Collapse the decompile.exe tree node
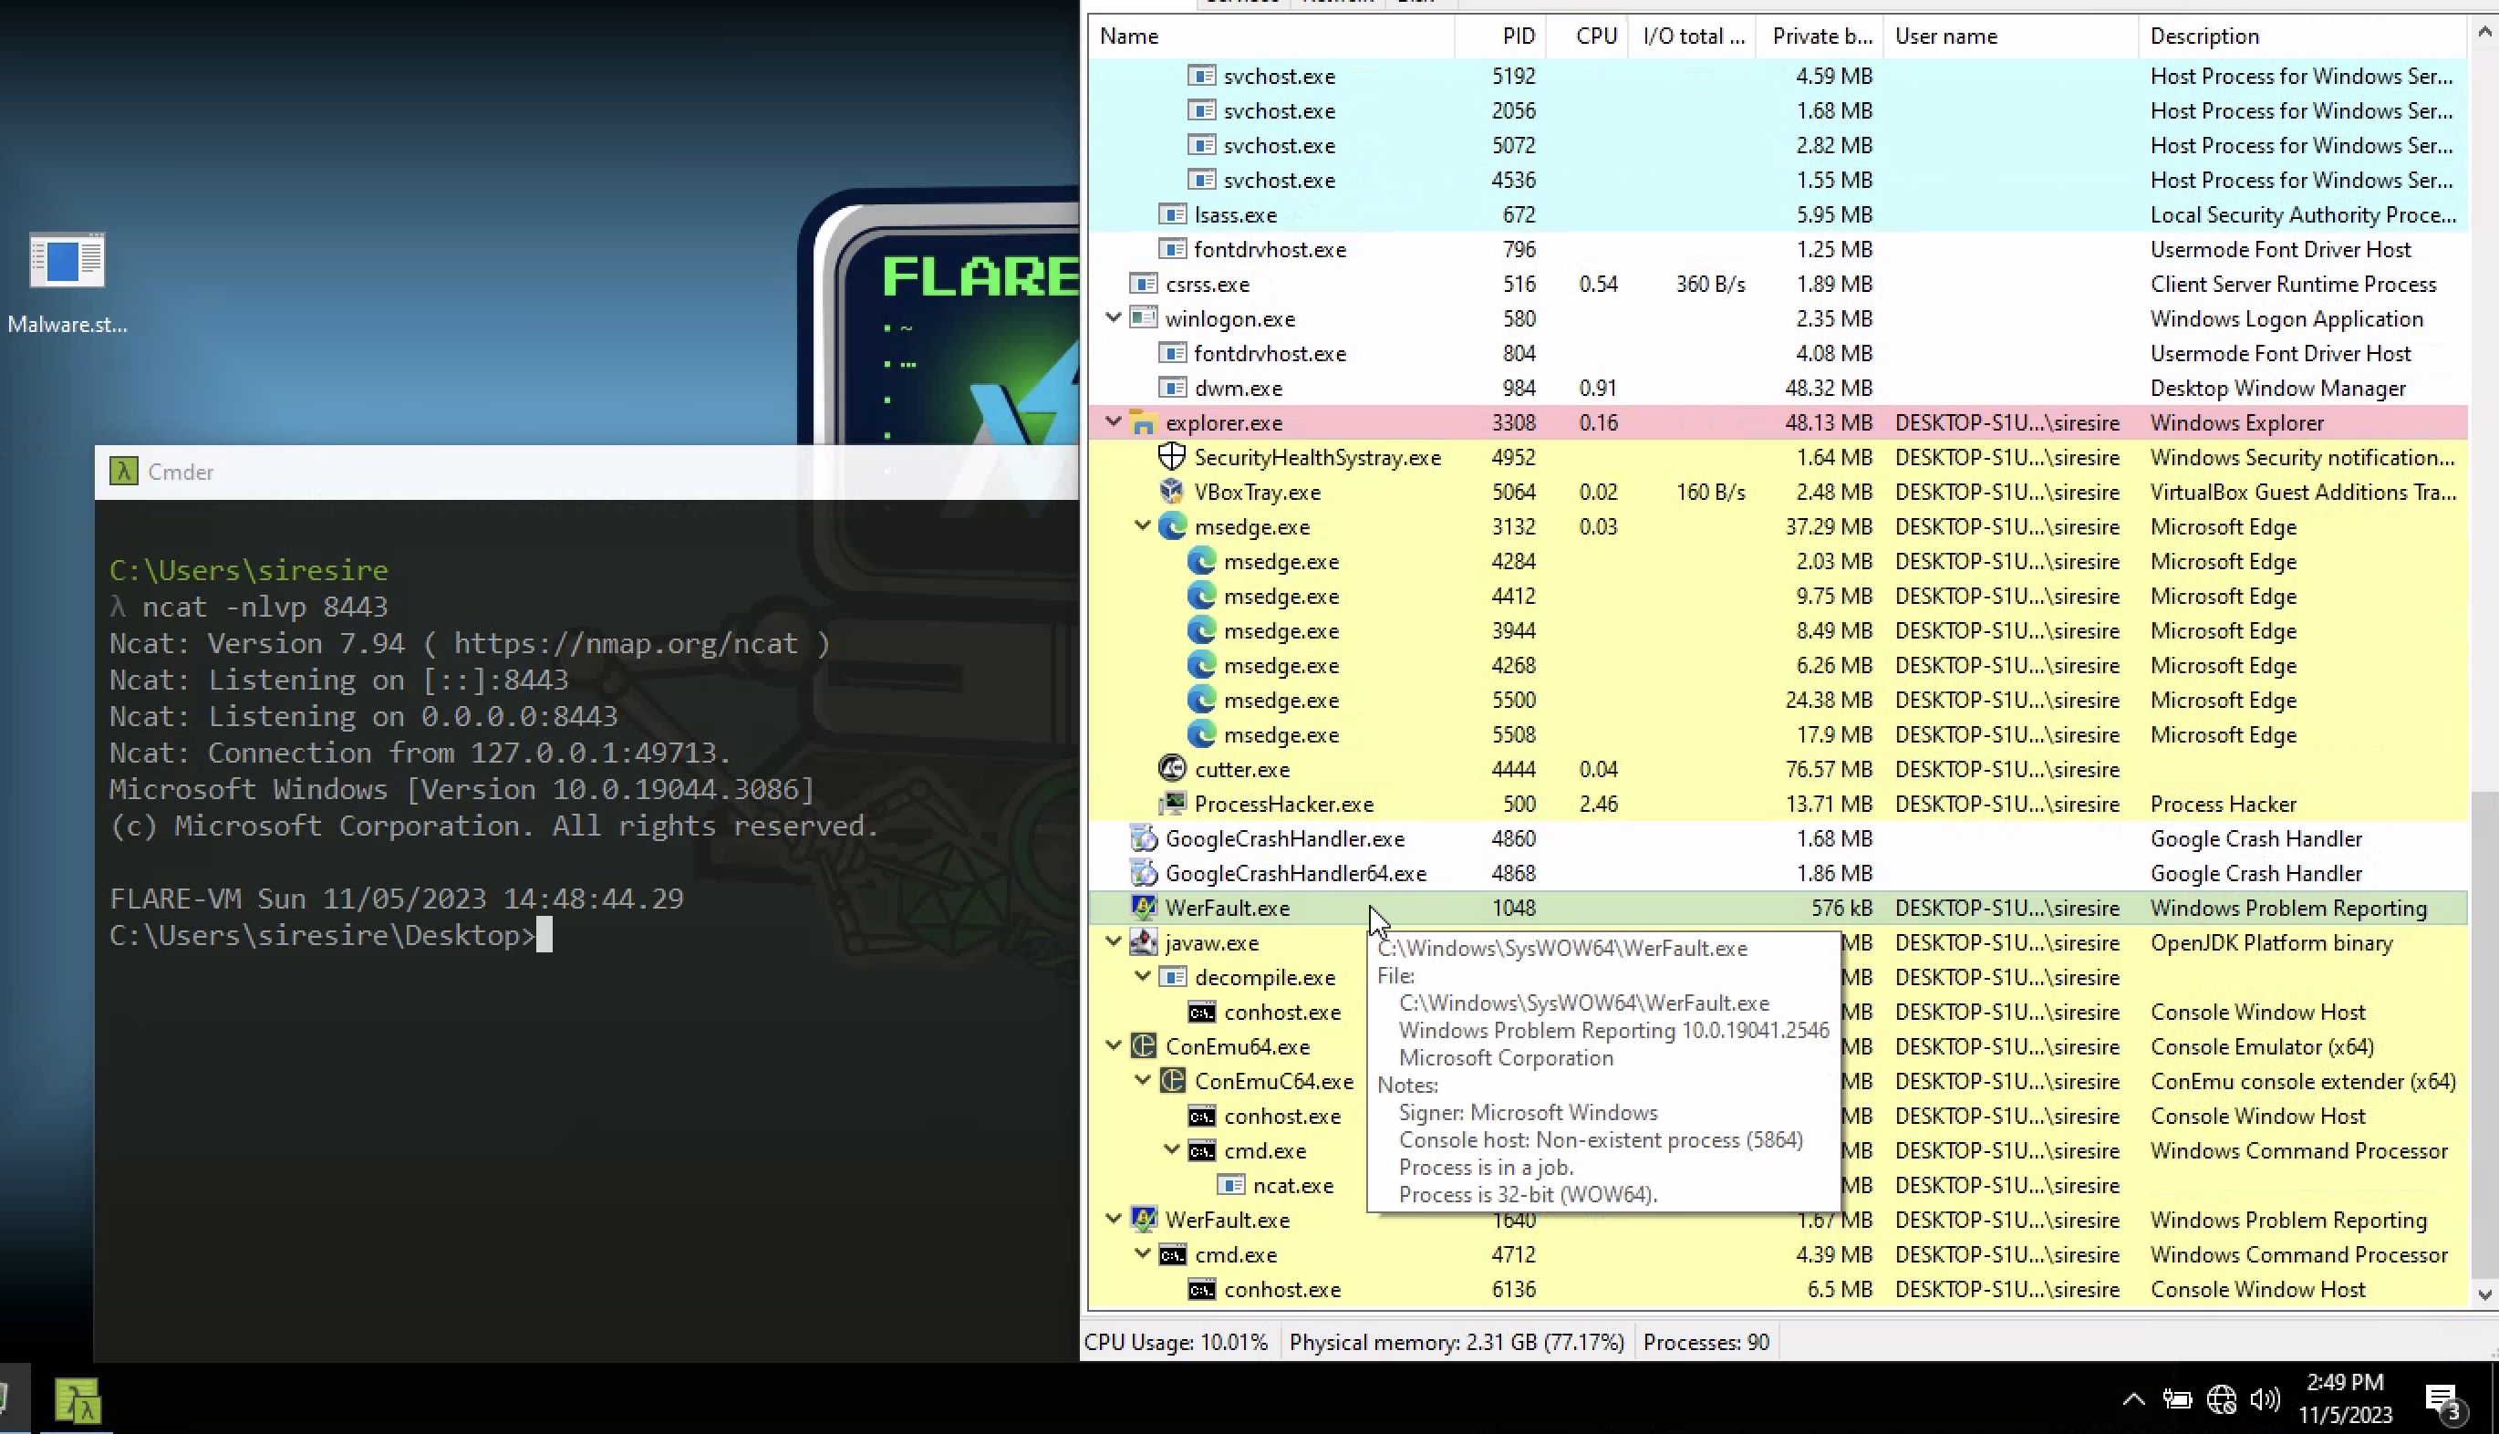The width and height of the screenshot is (2499, 1434). 1142,976
